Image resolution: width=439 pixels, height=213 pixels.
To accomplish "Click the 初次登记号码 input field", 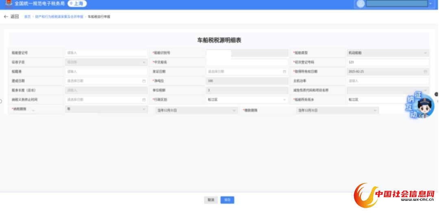I will click(387, 62).
